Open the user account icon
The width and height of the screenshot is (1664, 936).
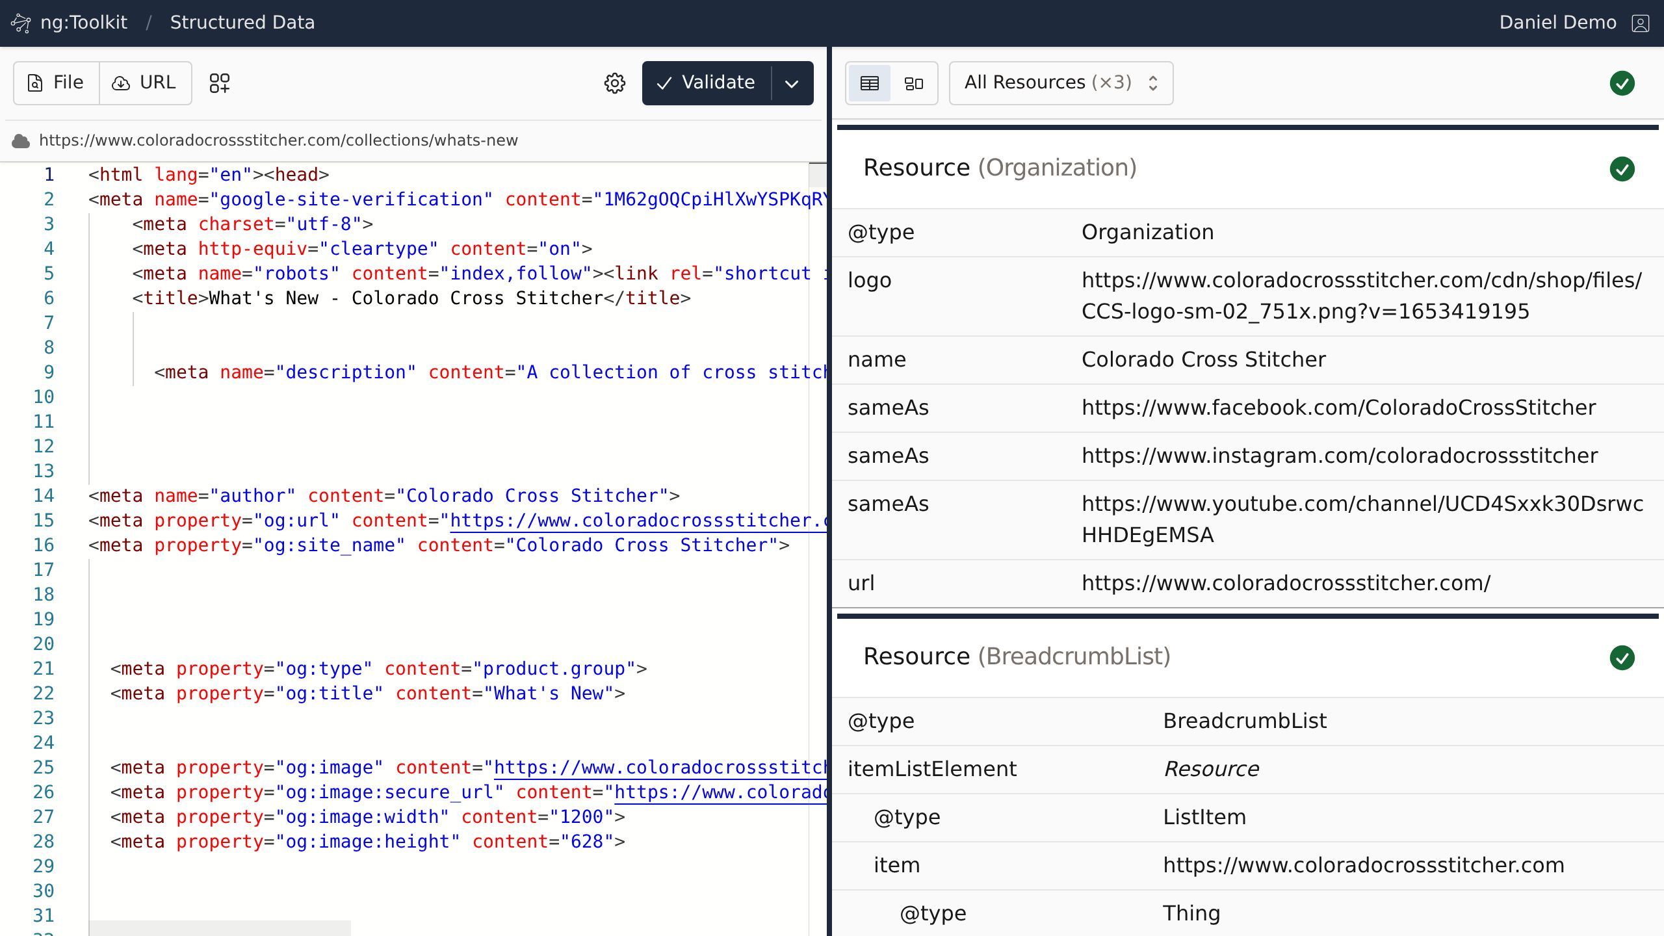pyautogui.click(x=1641, y=23)
